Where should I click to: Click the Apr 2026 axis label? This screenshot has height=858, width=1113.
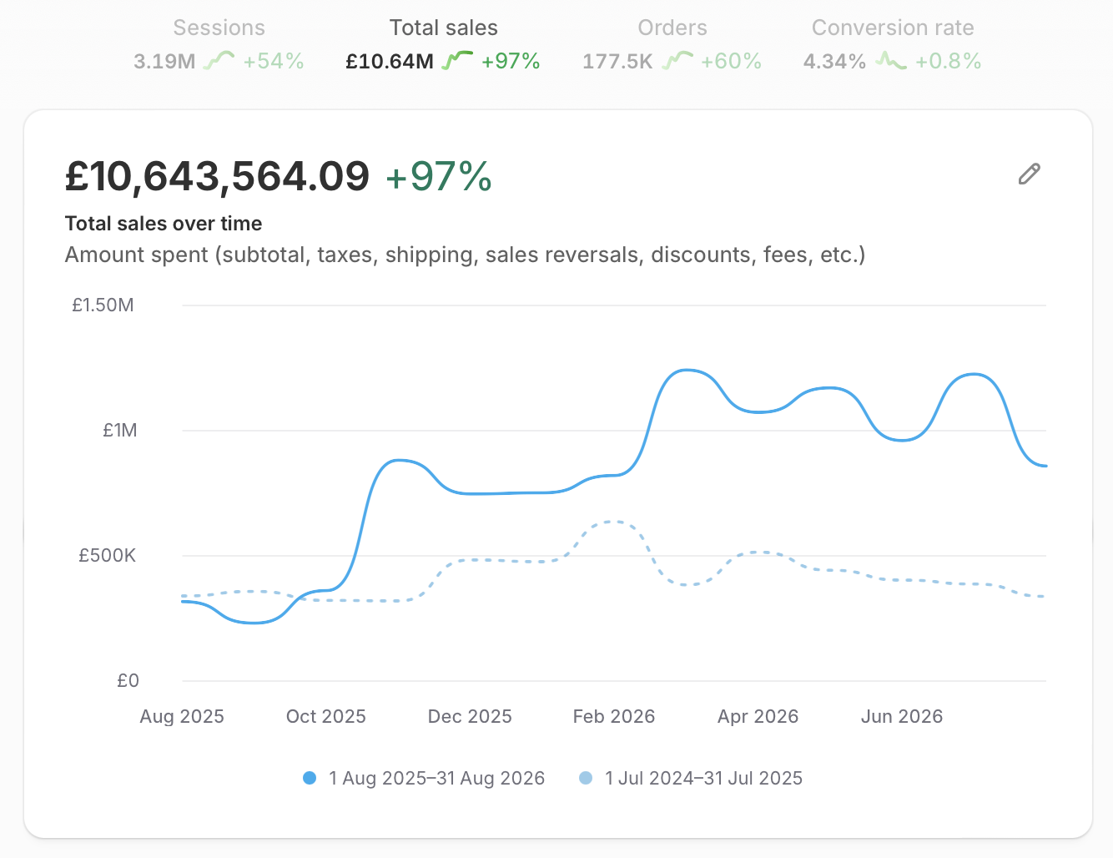point(758,716)
